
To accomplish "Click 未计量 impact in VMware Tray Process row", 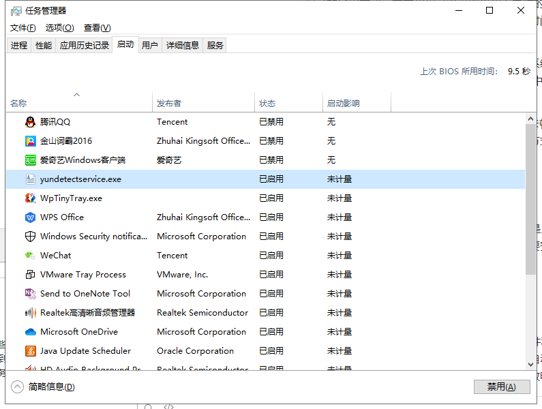I will tap(340, 275).
